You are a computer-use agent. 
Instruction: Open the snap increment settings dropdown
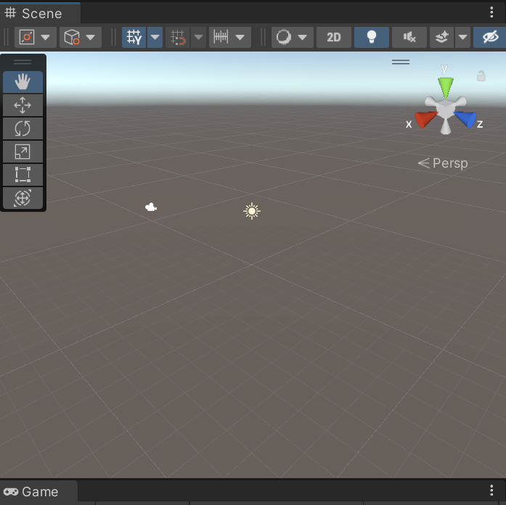240,37
